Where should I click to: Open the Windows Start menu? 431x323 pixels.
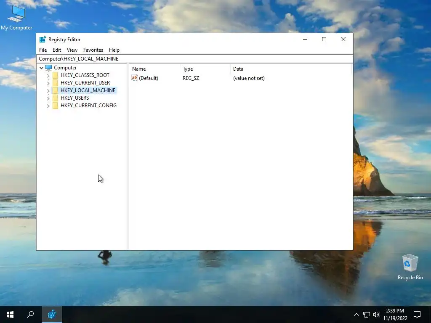pos(10,315)
